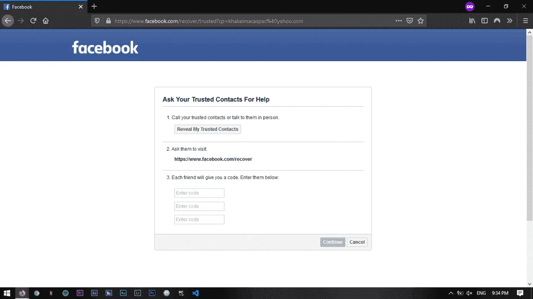The image size is (533, 299).
Task: Open the clock showing 9:34 PM
Action: point(500,293)
